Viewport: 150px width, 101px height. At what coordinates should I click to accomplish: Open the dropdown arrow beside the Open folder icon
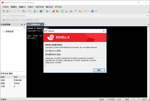point(10,11)
